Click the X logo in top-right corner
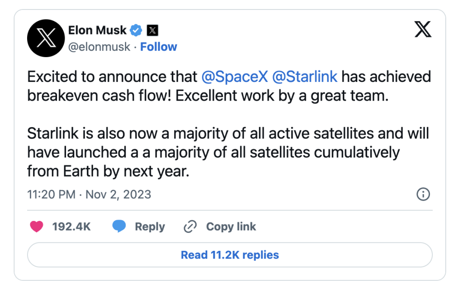 [x=423, y=29]
